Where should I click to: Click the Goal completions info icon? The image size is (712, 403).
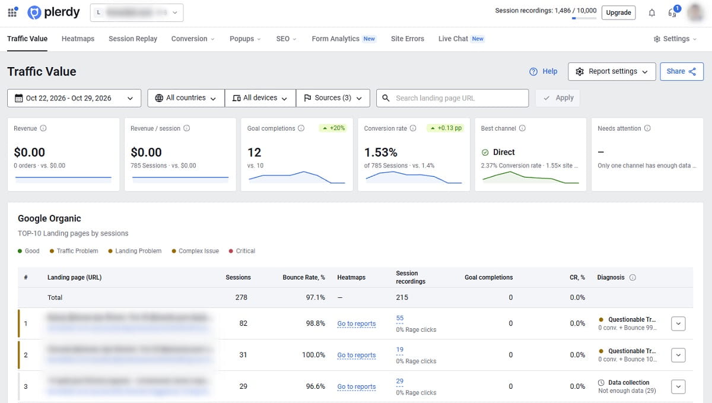[301, 128]
